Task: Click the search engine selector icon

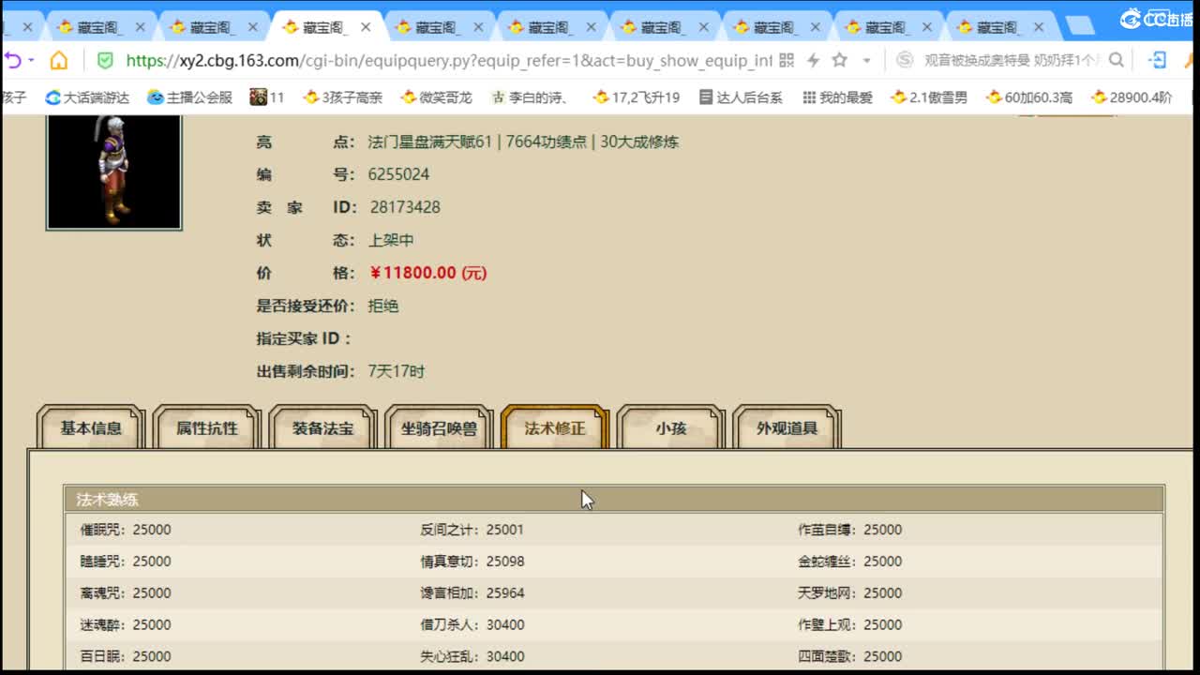Action: 905,61
